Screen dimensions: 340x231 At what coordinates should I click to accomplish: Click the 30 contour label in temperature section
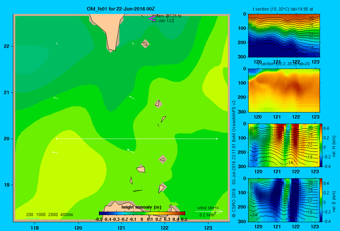coord(311,18)
